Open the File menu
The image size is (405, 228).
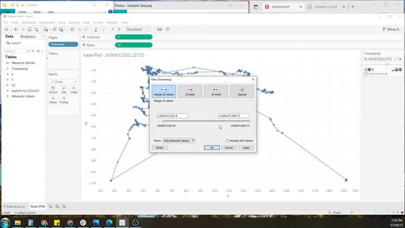(6, 23)
